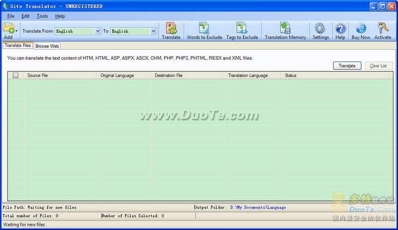Open the Edit menu

(25, 16)
